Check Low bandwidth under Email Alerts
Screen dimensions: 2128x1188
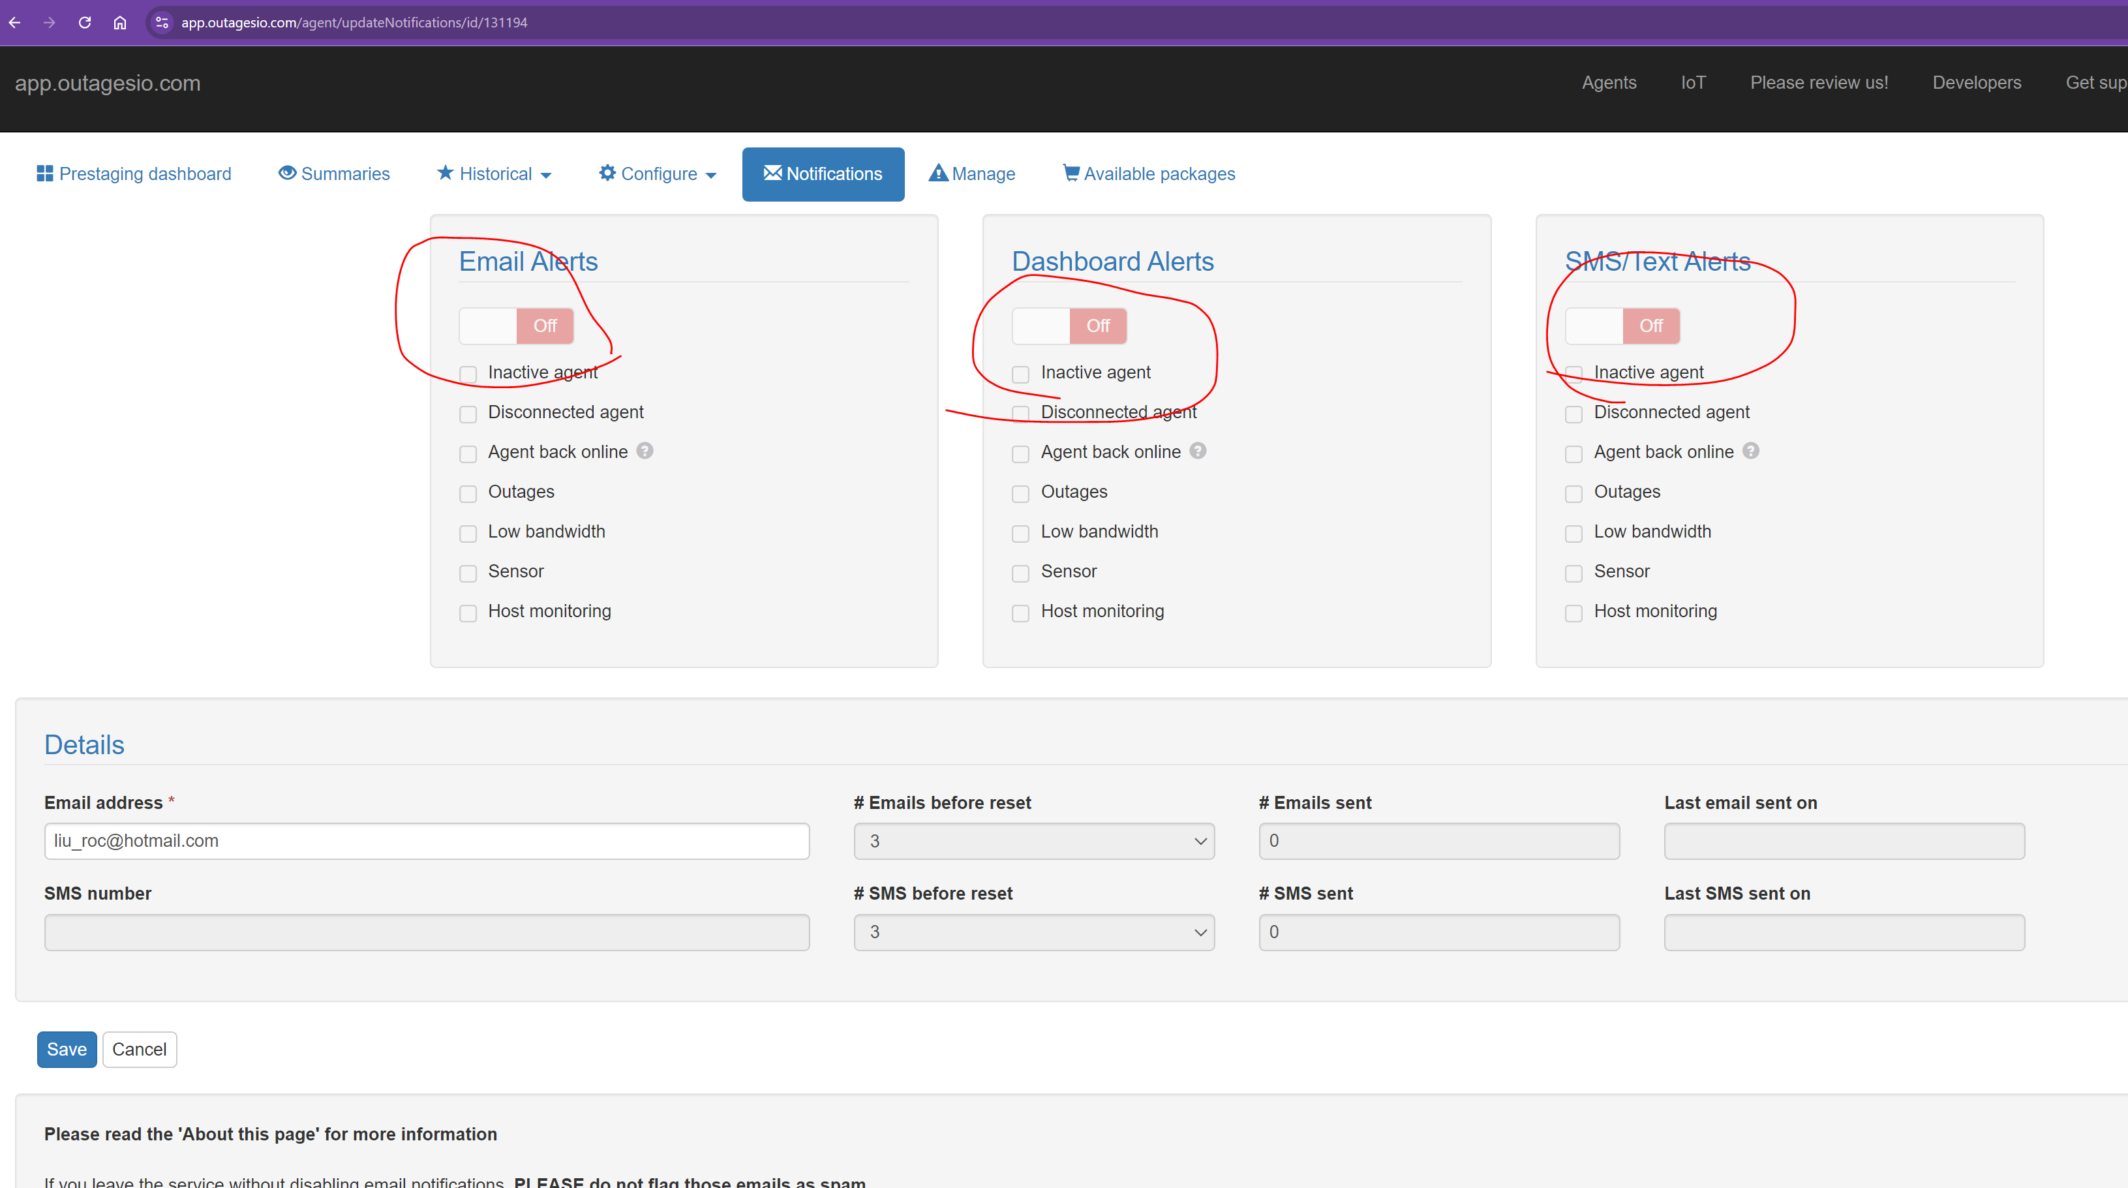tap(468, 534)
